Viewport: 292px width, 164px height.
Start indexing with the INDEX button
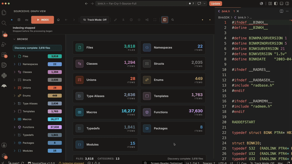point(43,20)
